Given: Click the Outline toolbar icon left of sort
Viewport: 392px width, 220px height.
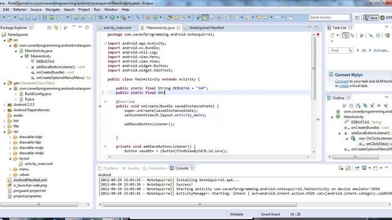Looking at the screenshot, I should pos(351,106).
